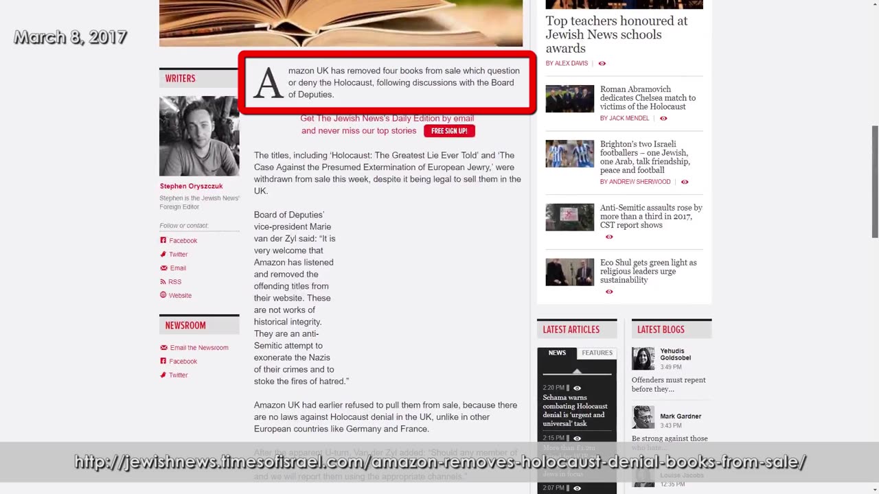
Task: Click the RSS feed icon
Action: click(x=163, y=281)
